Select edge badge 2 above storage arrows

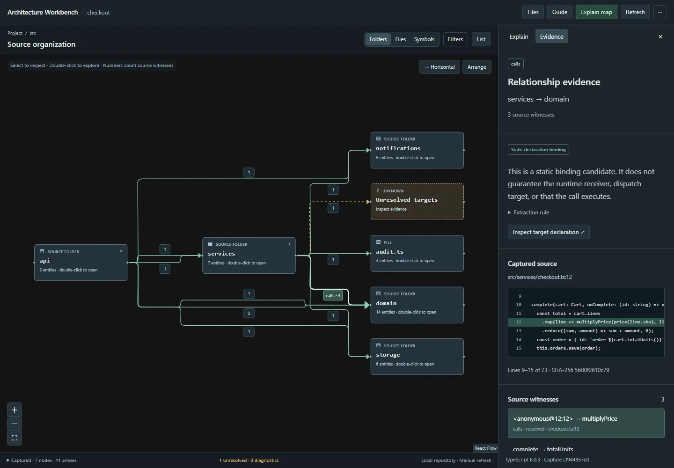[x=249, y=313]
